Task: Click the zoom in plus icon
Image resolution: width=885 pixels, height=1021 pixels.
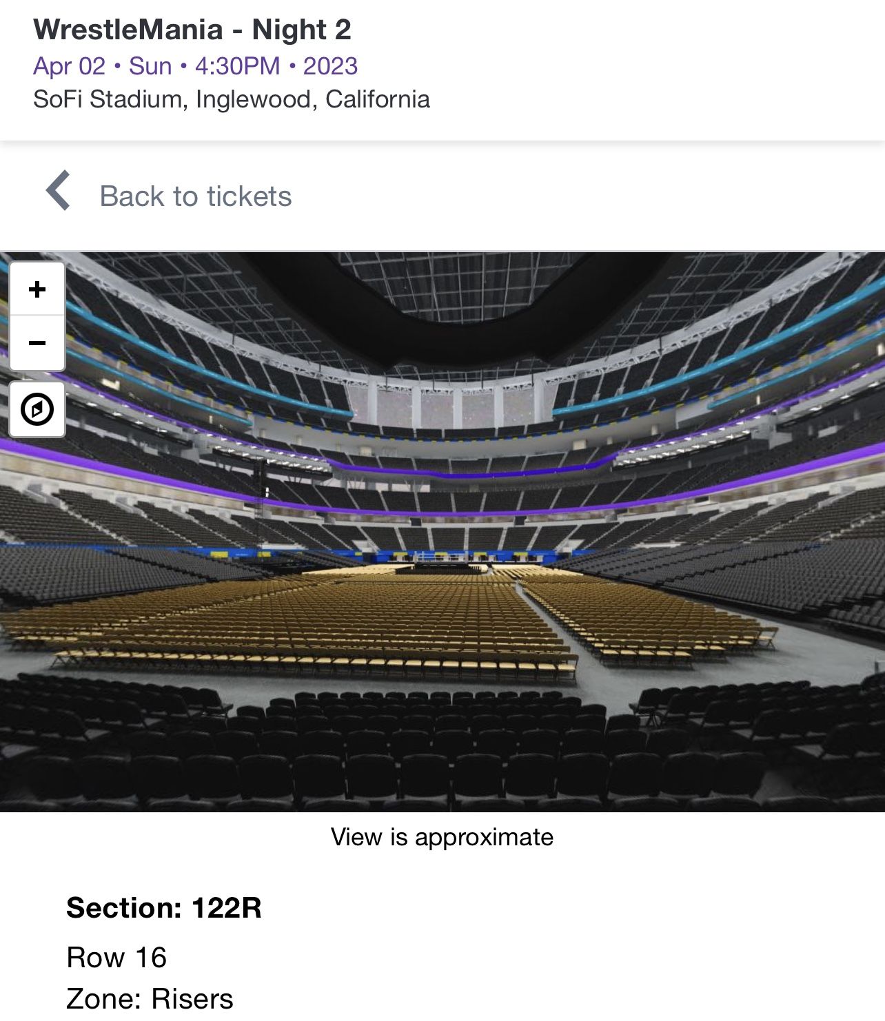Action: (x=37, y=289)
